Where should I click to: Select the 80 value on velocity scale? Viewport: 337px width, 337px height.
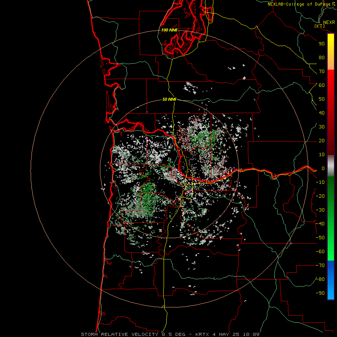coord(322,58)
